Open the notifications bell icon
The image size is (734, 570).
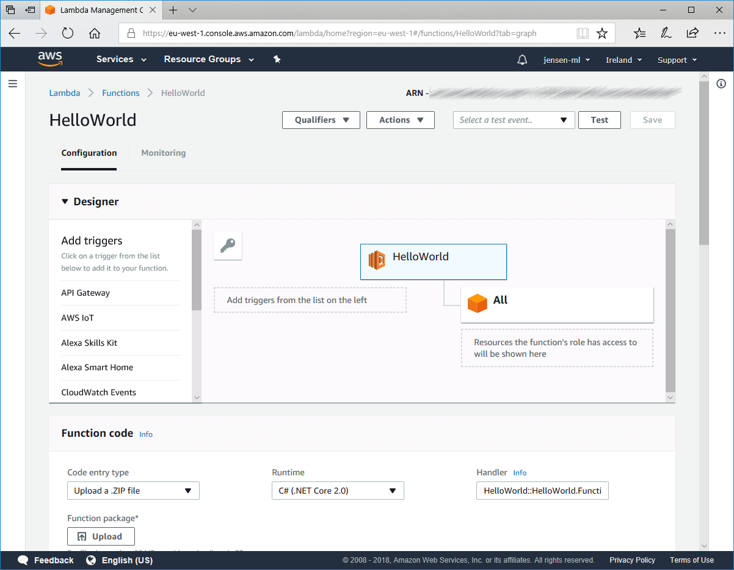522,60
